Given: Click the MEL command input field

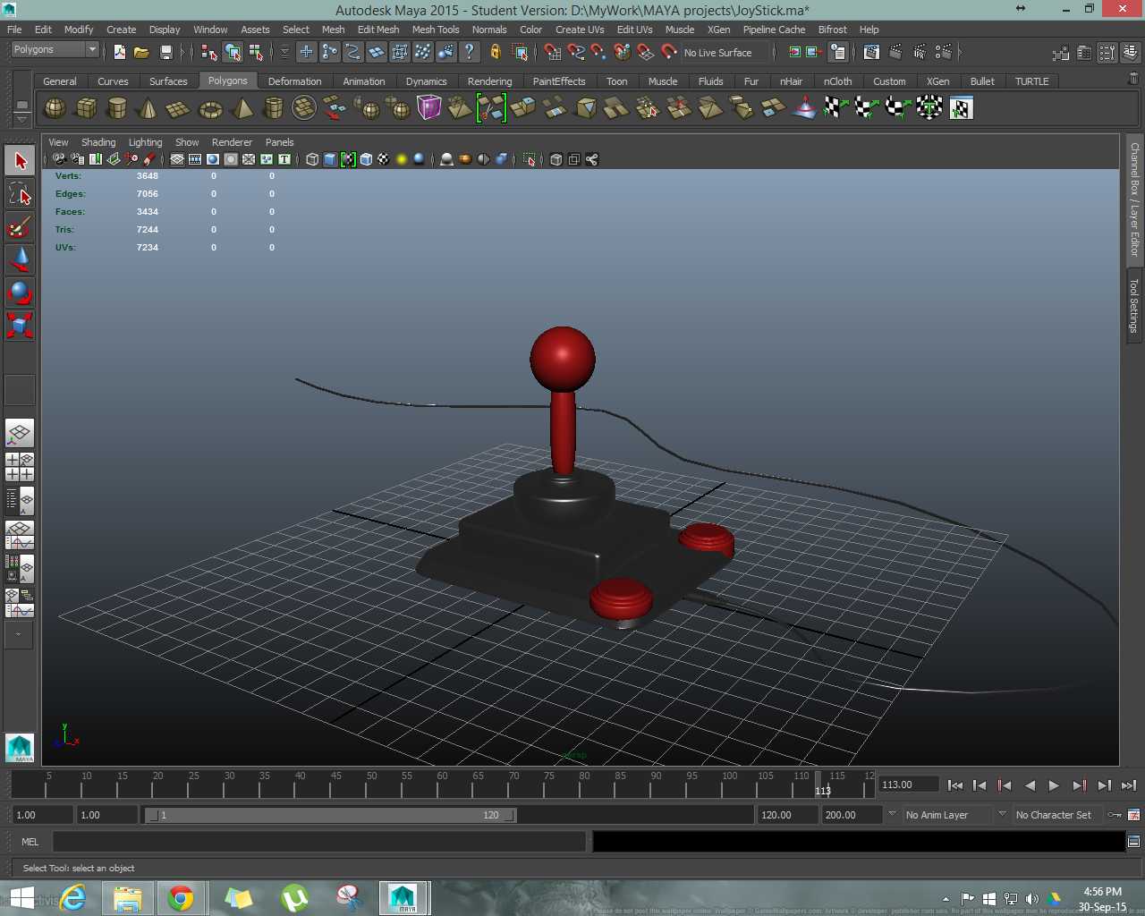Looking at the screenshot, I should [319, 842].
